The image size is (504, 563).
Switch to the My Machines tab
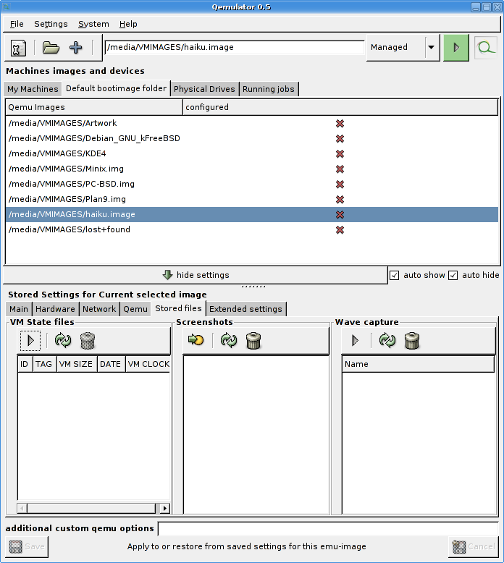tap(33, 89)
